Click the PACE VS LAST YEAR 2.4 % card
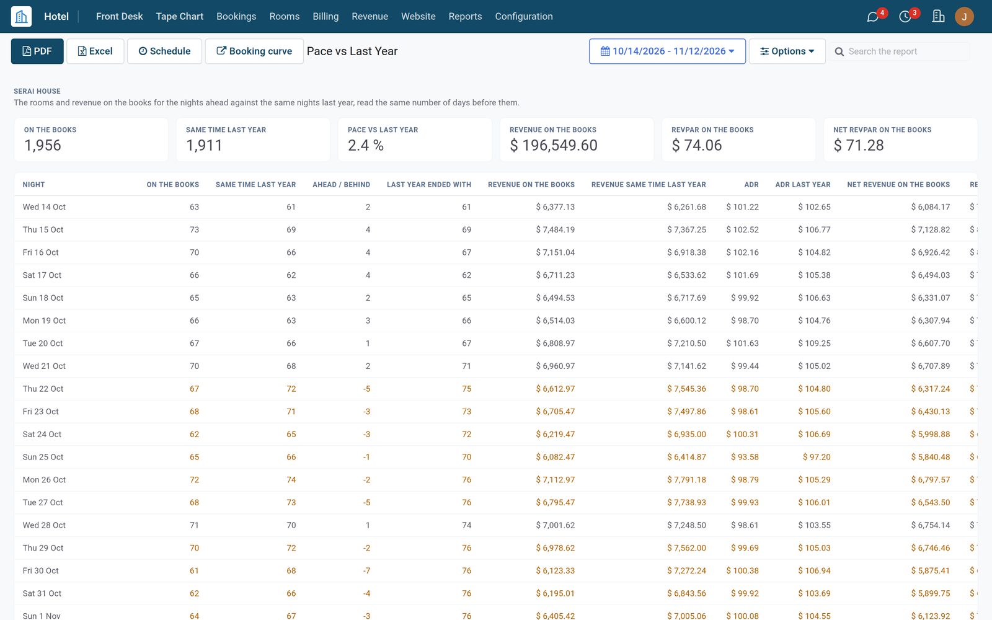 [415, 139]
